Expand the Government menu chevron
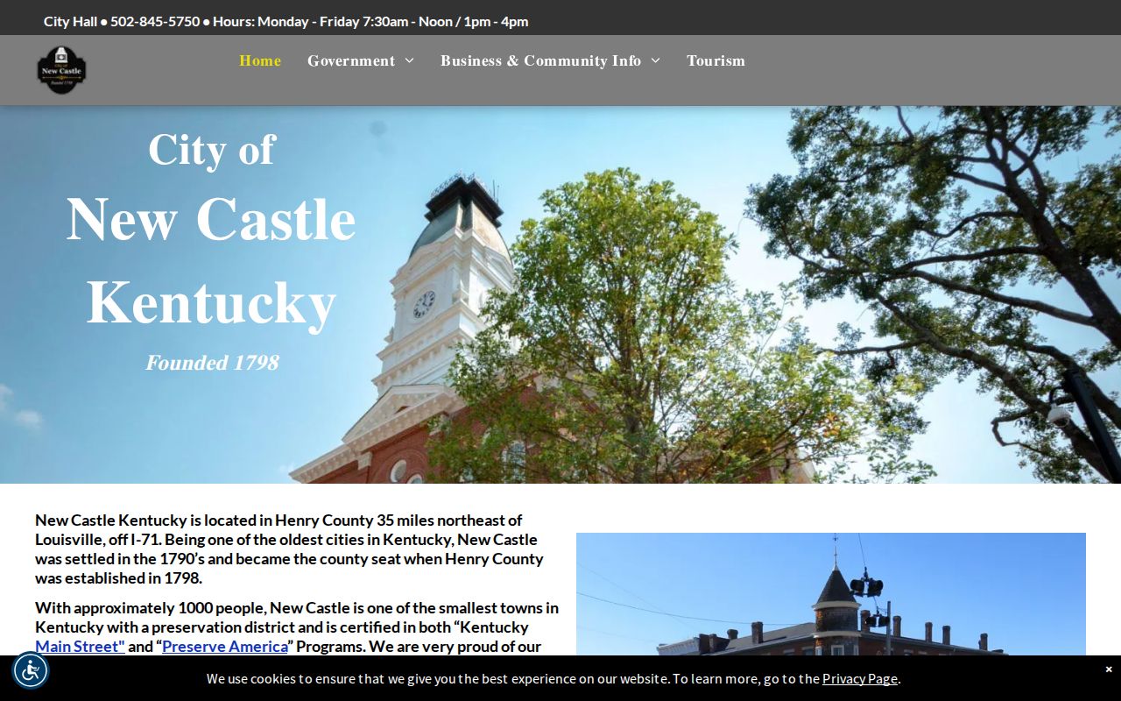Screen dimensions: 1121x701 (x=409, y=60)
